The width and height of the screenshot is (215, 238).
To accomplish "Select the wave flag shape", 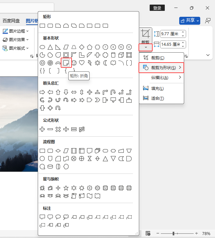I will pyautogui.click(x=90, y=196).
